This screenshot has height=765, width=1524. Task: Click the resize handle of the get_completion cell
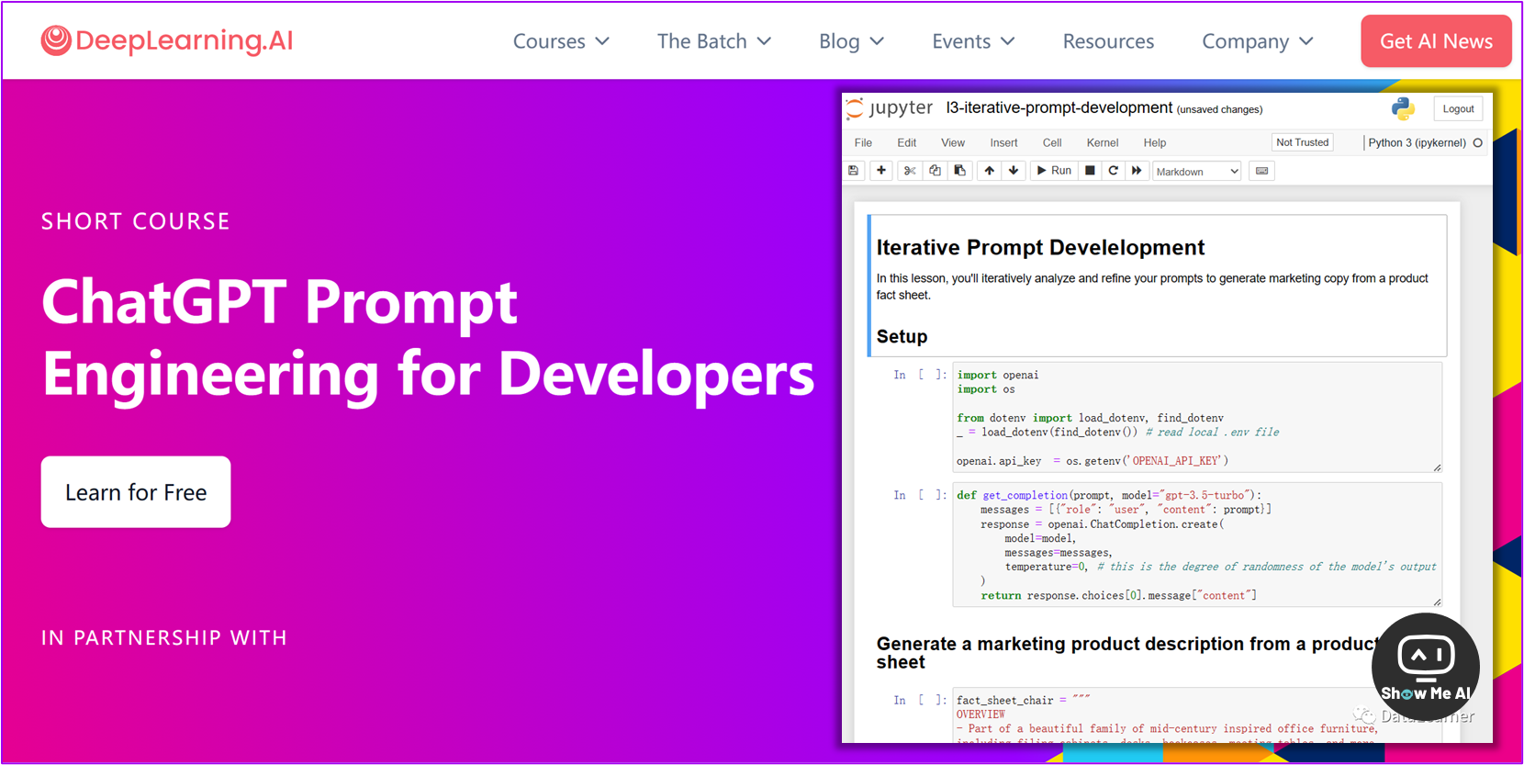pos(1437,602)
